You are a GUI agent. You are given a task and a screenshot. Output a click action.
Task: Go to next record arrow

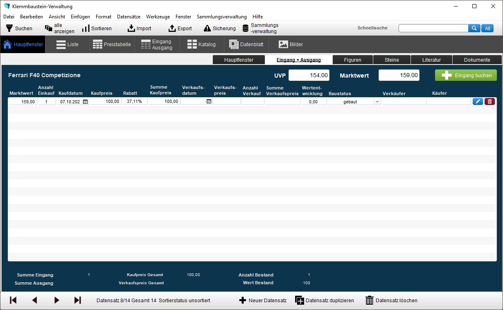click(56, 300)
